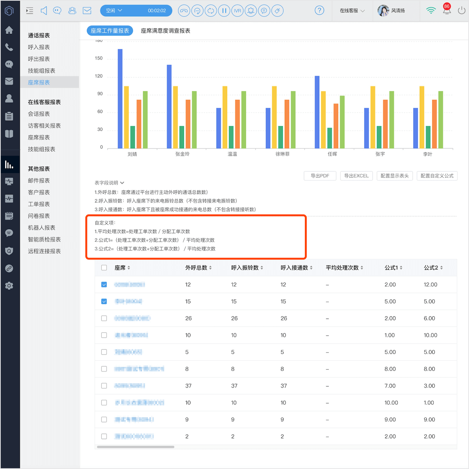Uncheck the row with 外呼总数 12
Screen dimensions: 469x469
tap(104, 284)
